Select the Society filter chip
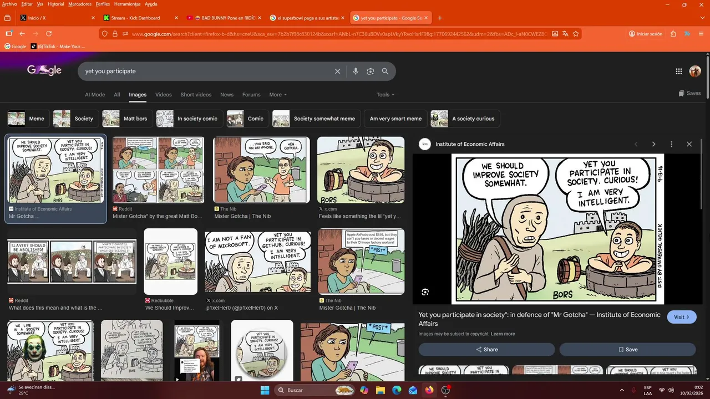 tap(75, 119)
